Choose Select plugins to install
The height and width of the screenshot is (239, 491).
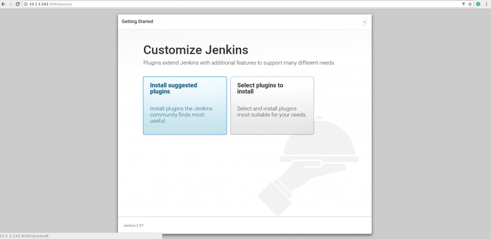tap(272, 106)
